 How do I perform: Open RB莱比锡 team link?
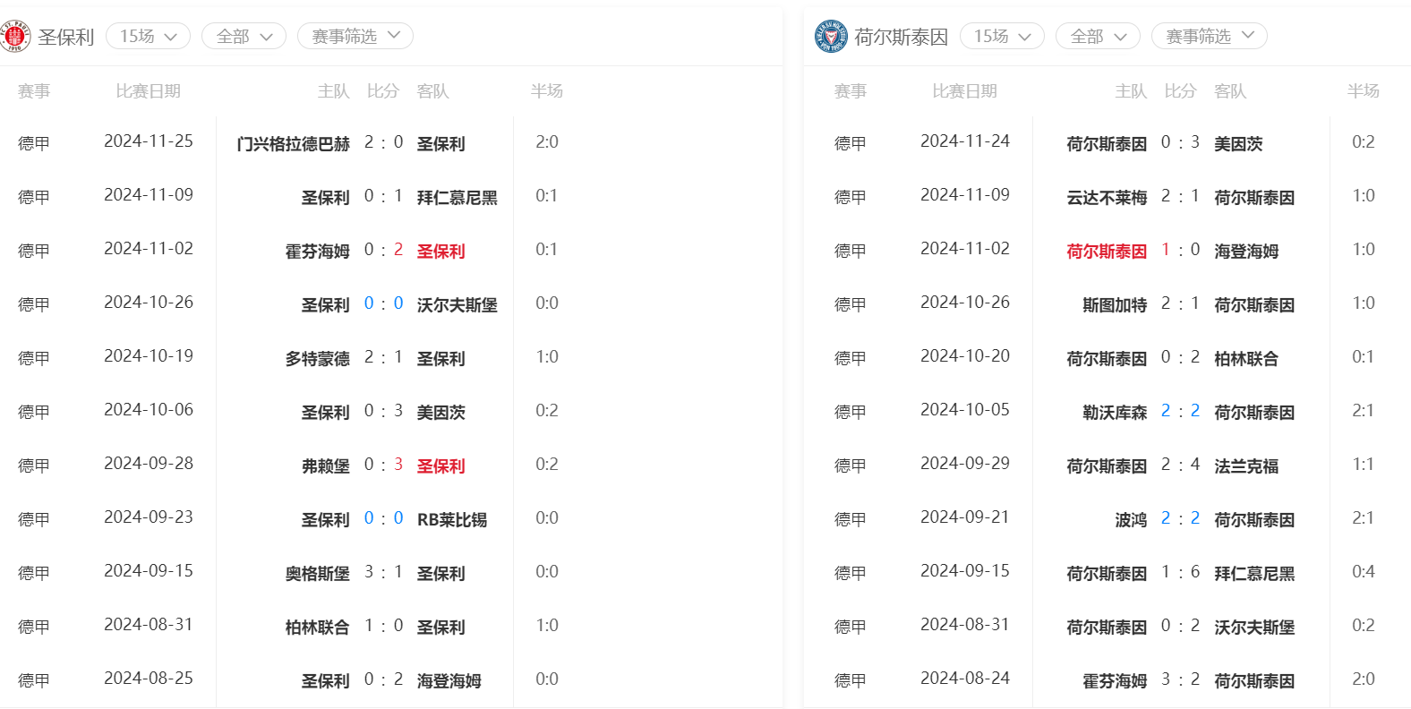[x=452, y=519]
